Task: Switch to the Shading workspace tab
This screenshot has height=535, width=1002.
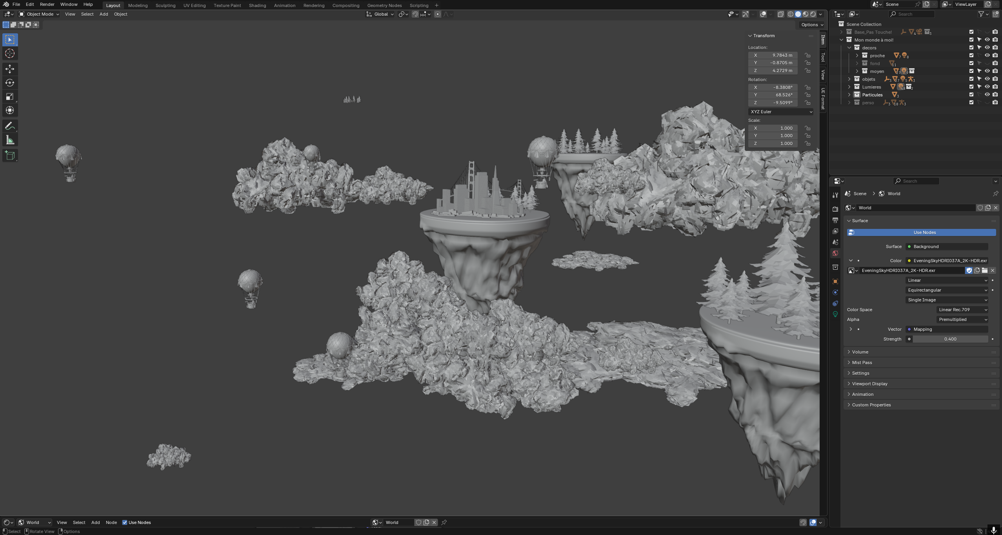Action: click(257, 5)
